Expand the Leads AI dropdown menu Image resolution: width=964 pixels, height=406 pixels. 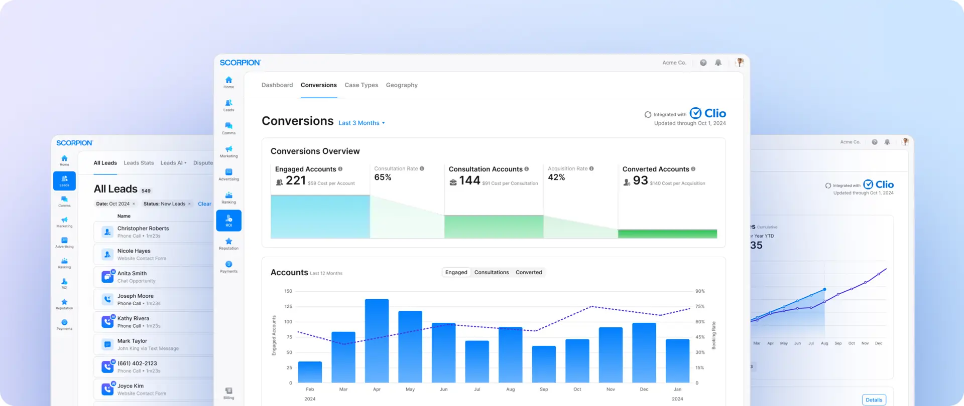173,163
